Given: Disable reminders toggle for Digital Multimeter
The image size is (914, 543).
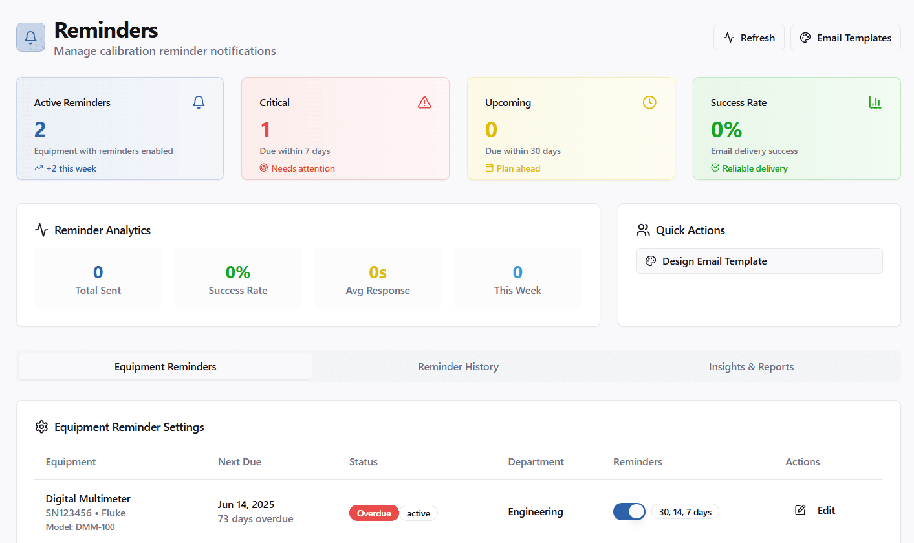Looking at the screenshot, I should tap(629, 511).
